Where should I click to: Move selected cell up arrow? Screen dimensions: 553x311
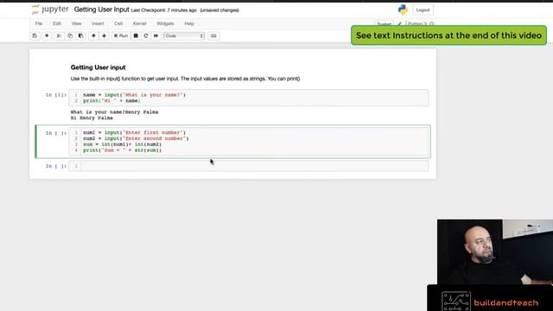[x=93, y=36]
